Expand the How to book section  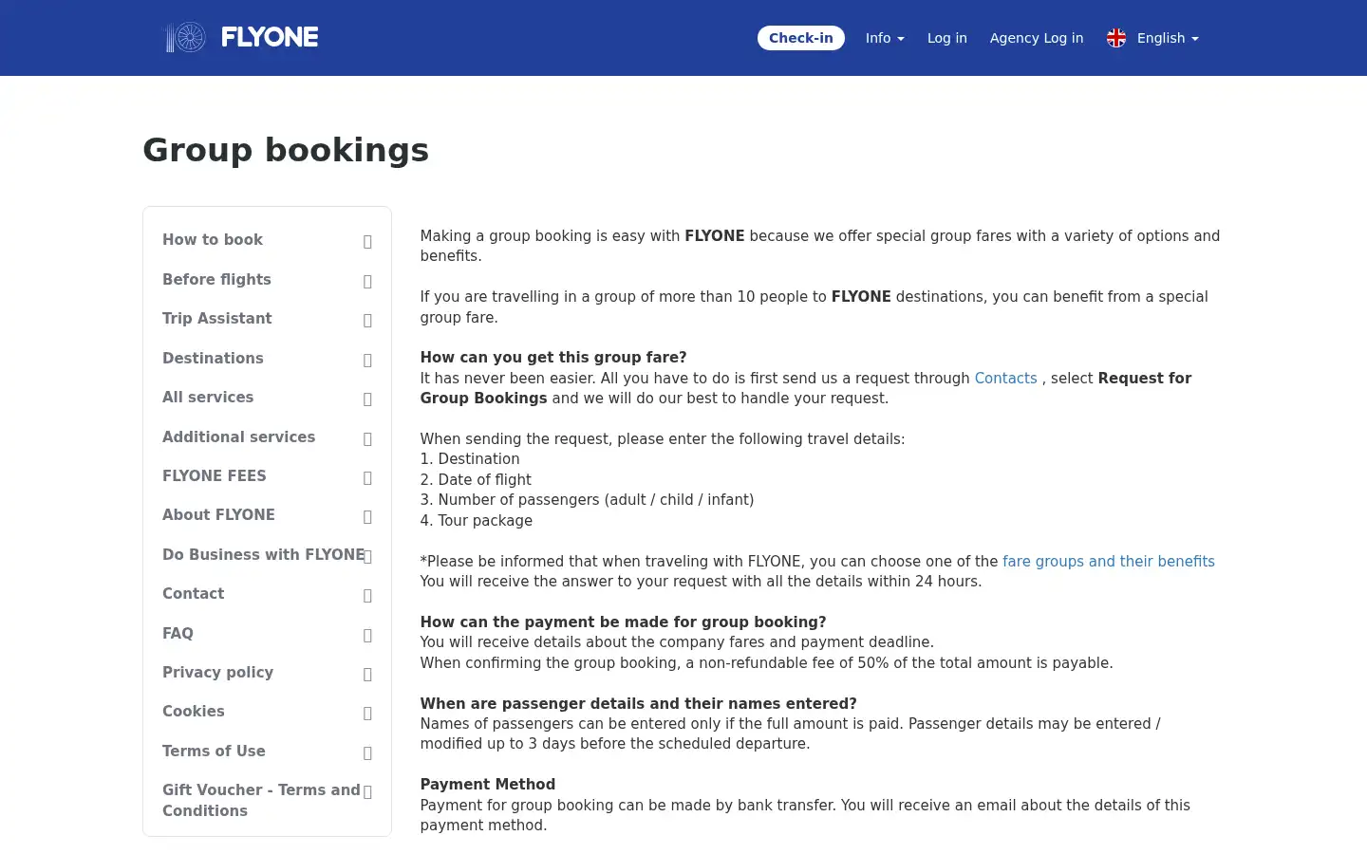click(x=267, y=240)
